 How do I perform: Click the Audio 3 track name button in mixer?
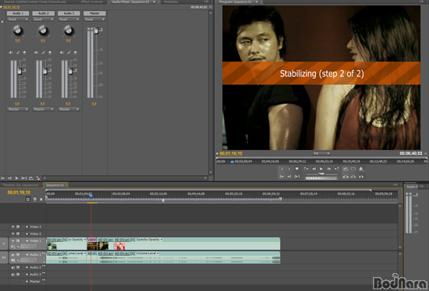click(x=69, y=13)
